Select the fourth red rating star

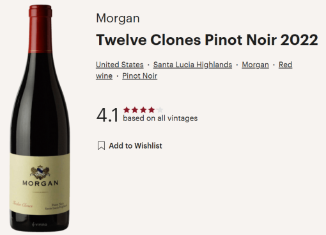tap(151, 110)
